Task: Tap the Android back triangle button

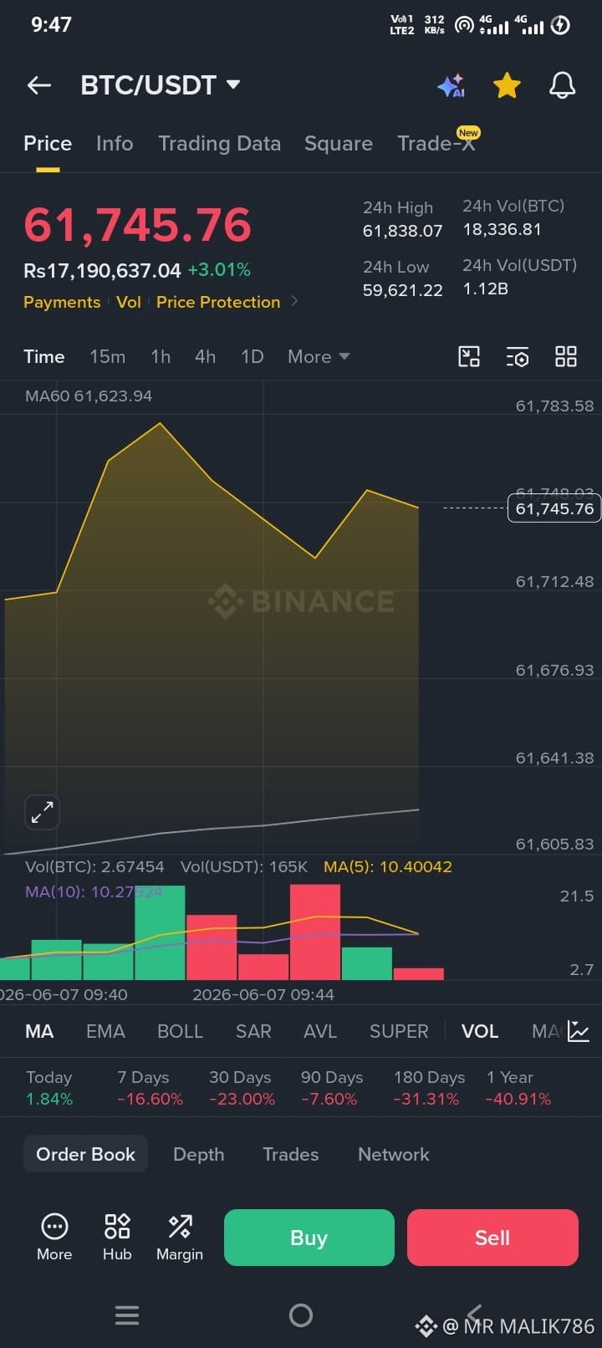Action: click(475, 1314)
